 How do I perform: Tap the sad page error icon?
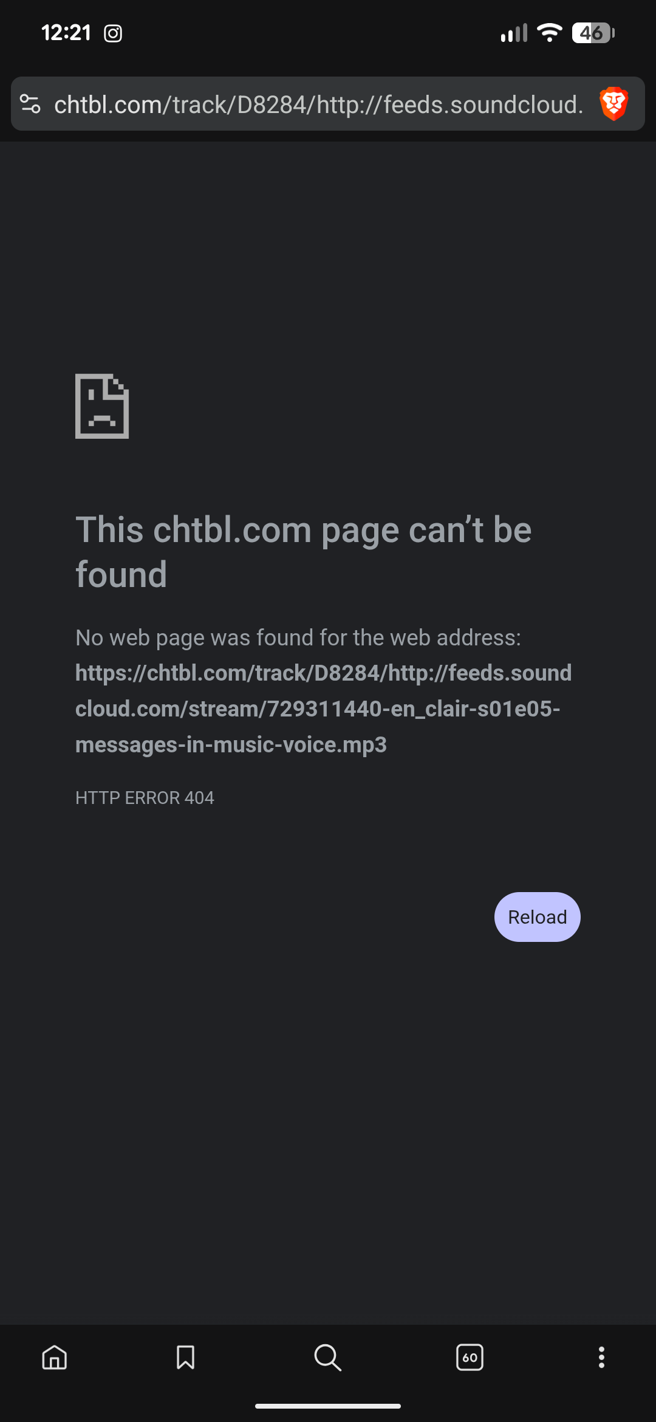[102, 406]
